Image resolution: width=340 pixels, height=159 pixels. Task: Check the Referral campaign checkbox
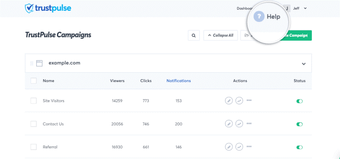pos(34,147)
